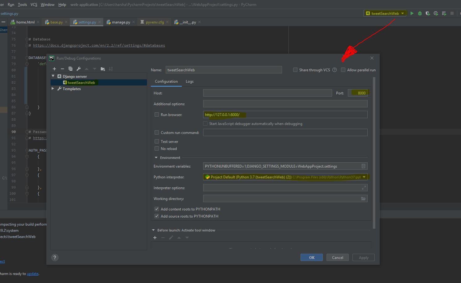The image size is (461, 283).
Task: Move configuration down arrow icon
Action: [x=95, y=69]
